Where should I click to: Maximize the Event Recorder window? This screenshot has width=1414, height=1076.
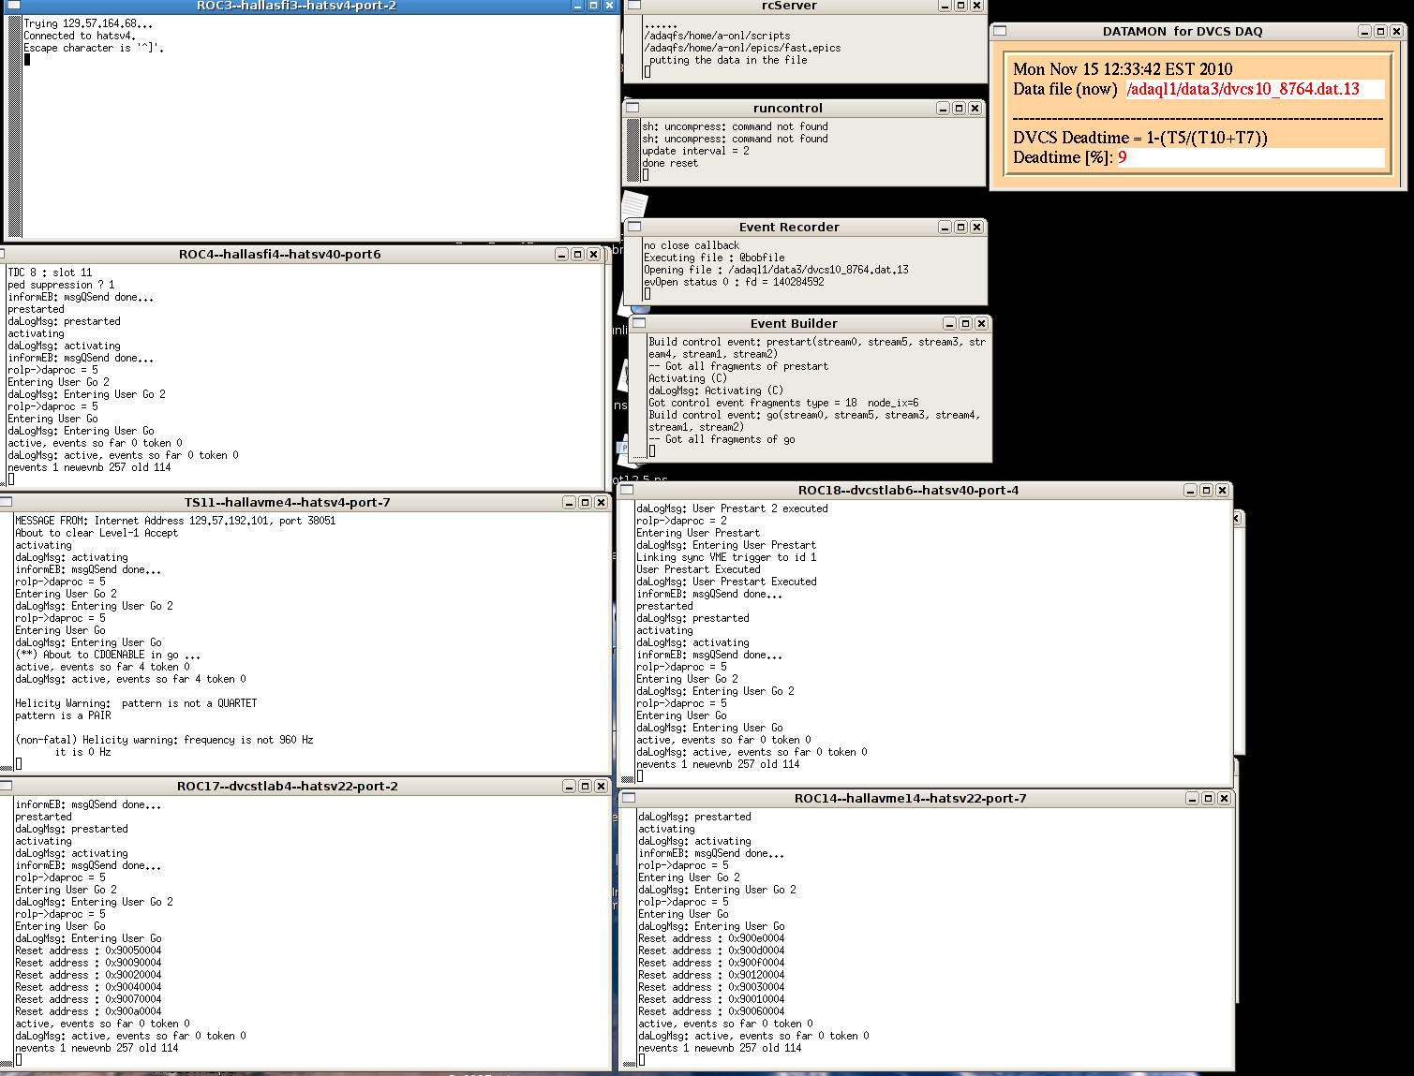pos(960,227)
